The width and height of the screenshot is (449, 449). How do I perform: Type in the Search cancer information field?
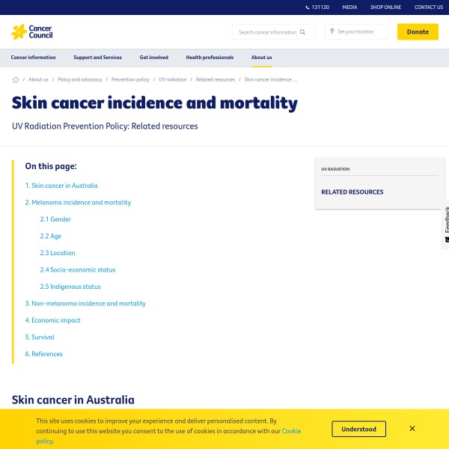click(267, 32)
